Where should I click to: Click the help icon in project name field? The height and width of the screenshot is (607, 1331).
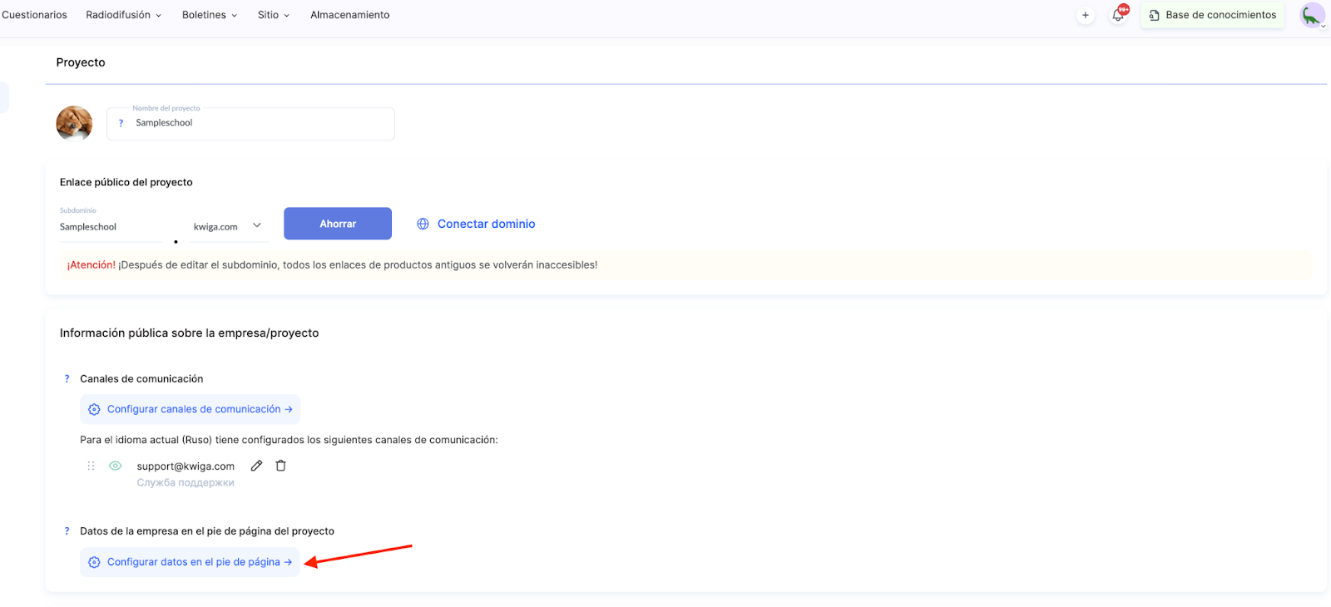point(121,123)
